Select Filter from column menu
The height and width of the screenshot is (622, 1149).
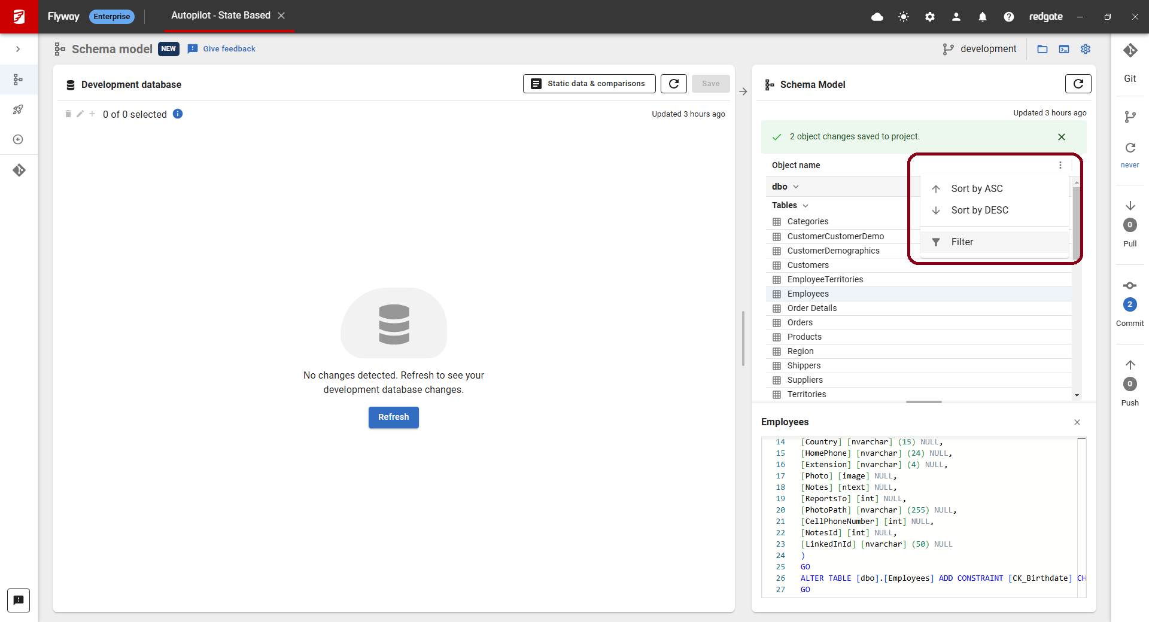click(x=962, y=242)
